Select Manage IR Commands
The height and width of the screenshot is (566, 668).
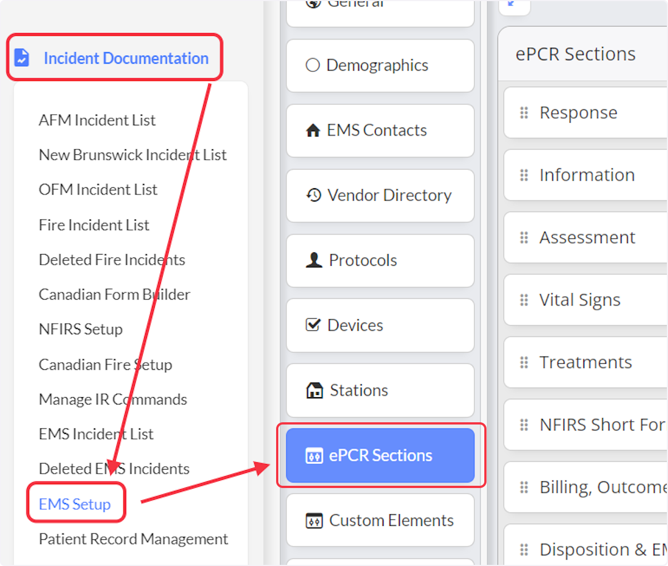(113, 399)
